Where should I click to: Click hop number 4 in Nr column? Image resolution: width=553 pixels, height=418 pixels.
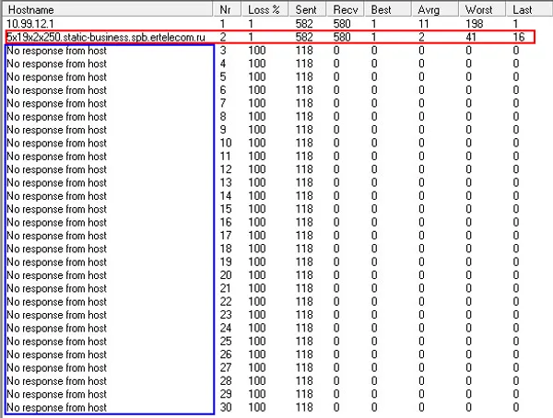point(223,64)
